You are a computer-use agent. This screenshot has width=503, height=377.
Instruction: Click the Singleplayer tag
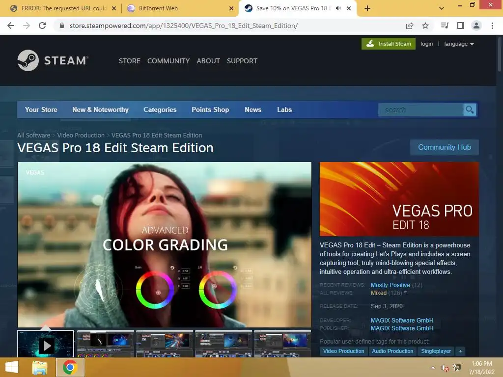tap(436, 351)
